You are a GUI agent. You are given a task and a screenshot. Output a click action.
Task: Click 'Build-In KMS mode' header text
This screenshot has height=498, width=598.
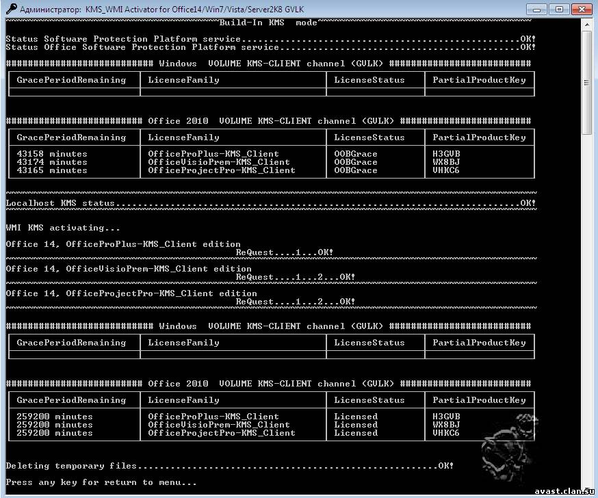[268, 23]
